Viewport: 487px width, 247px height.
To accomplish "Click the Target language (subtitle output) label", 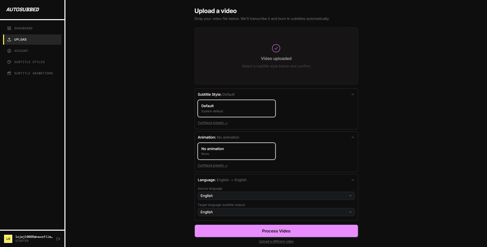I will click(x=221, y=205).
